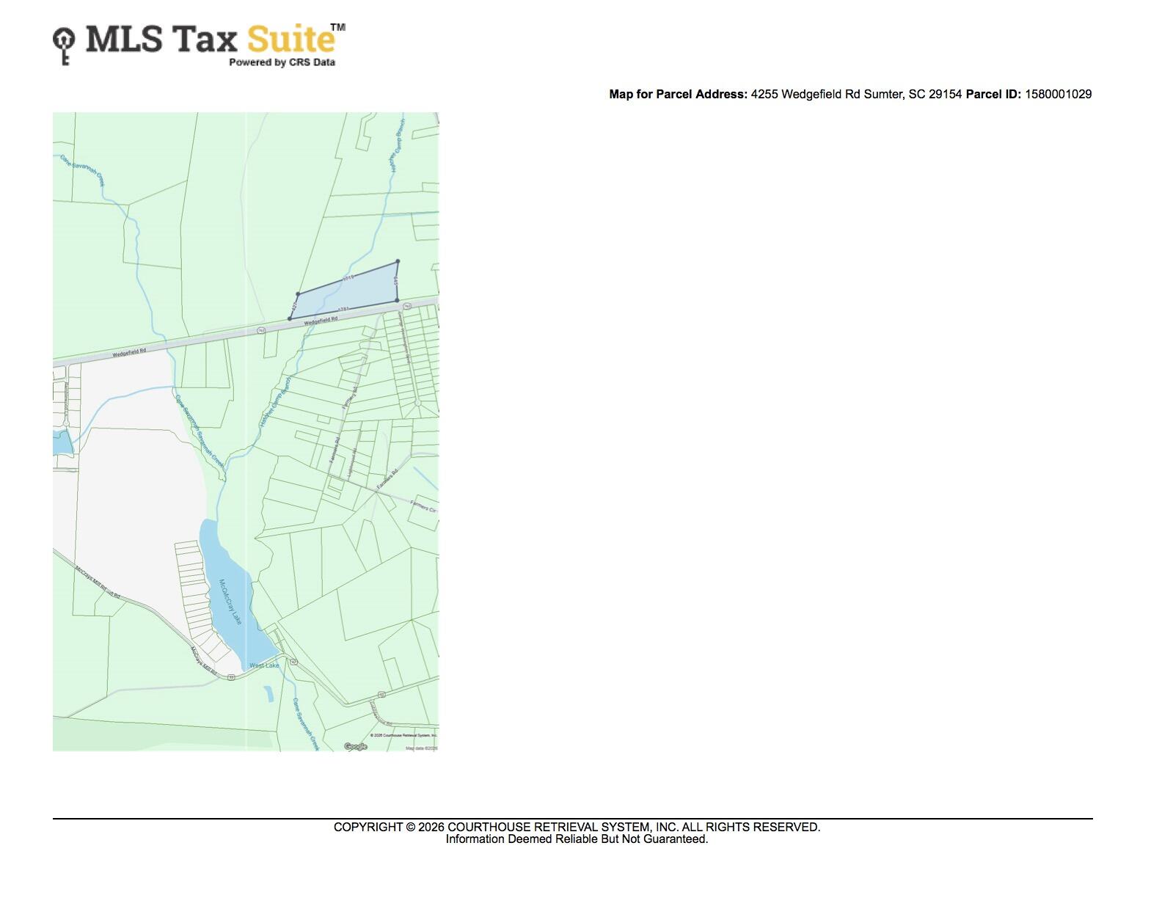
Task: Click the Wedgefield Rd label beside the parcel
Action: point(321,321)
